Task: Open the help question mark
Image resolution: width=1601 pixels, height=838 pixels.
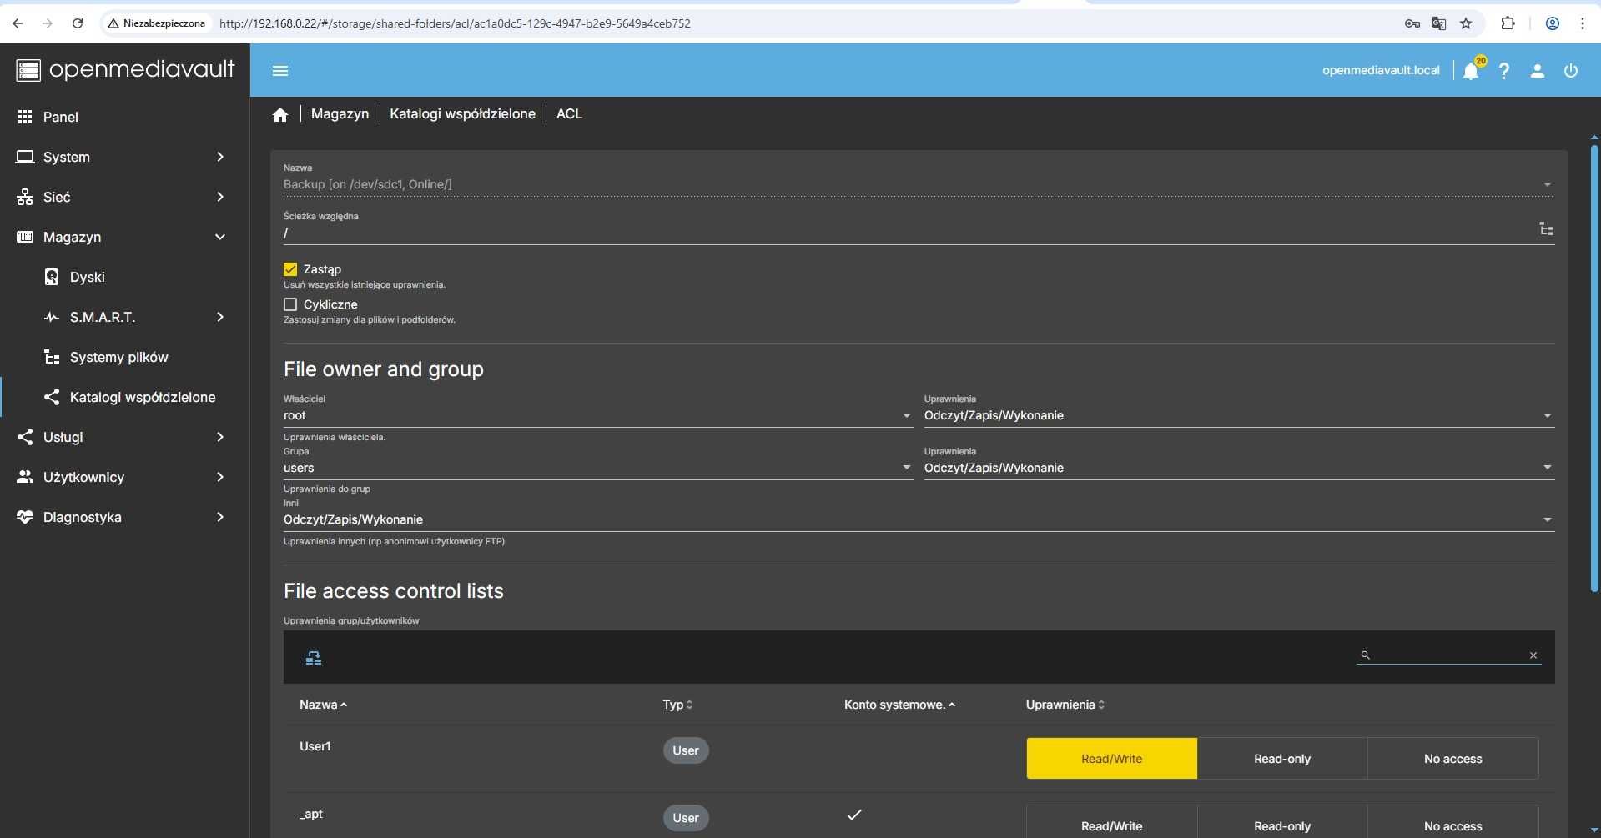Action: click(x=1504, y=71)
